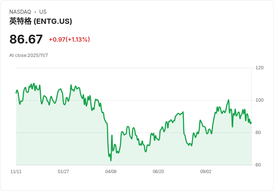
Task: Click the 120 price axis label
Action: point(259,68)
